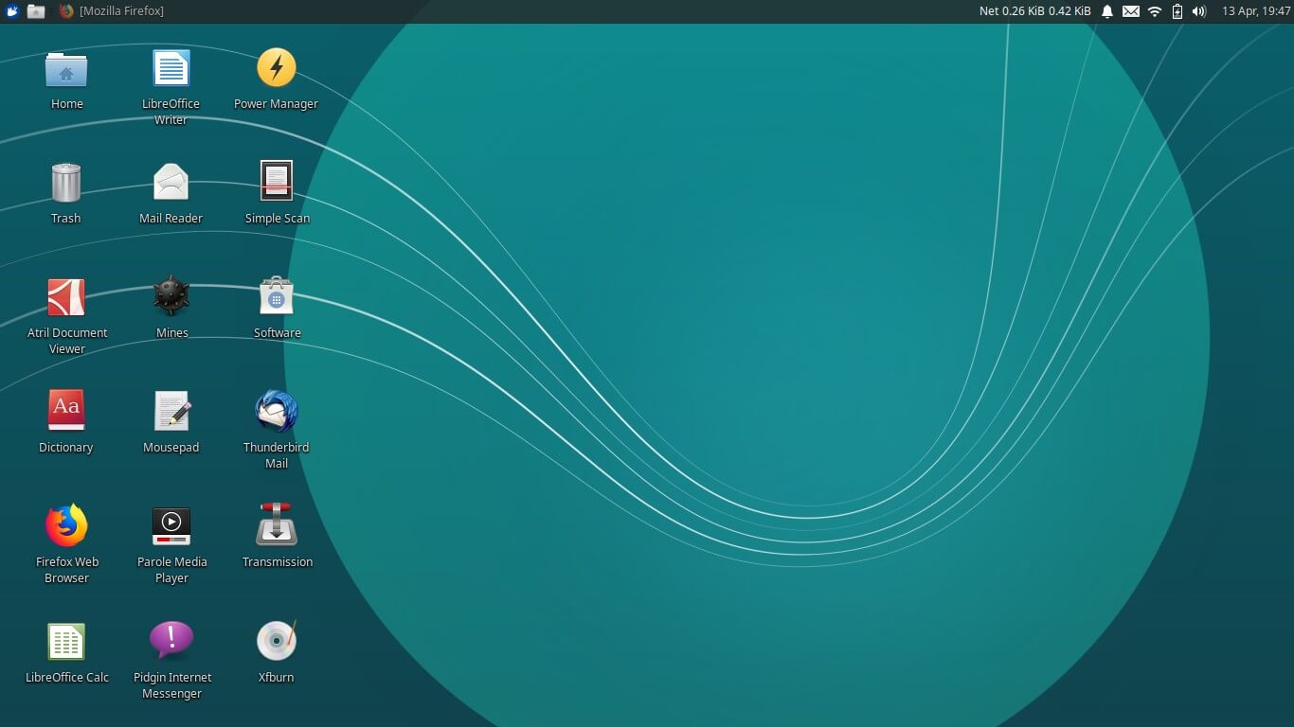
Task: Open Mousepad text editor icon
Action: [171, 411]
